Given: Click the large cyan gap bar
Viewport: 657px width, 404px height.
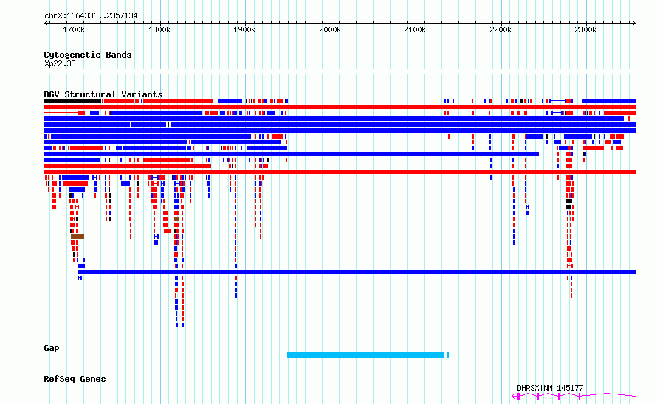Looking at the screenshot, I should pos(366,355).
